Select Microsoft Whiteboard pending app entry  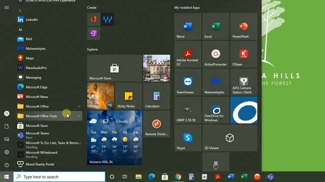[49, 155]
